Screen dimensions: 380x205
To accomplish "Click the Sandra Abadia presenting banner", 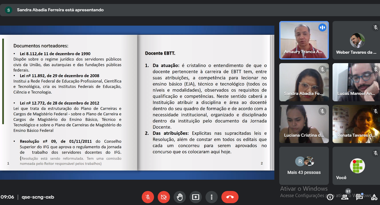I will [60, 10].
